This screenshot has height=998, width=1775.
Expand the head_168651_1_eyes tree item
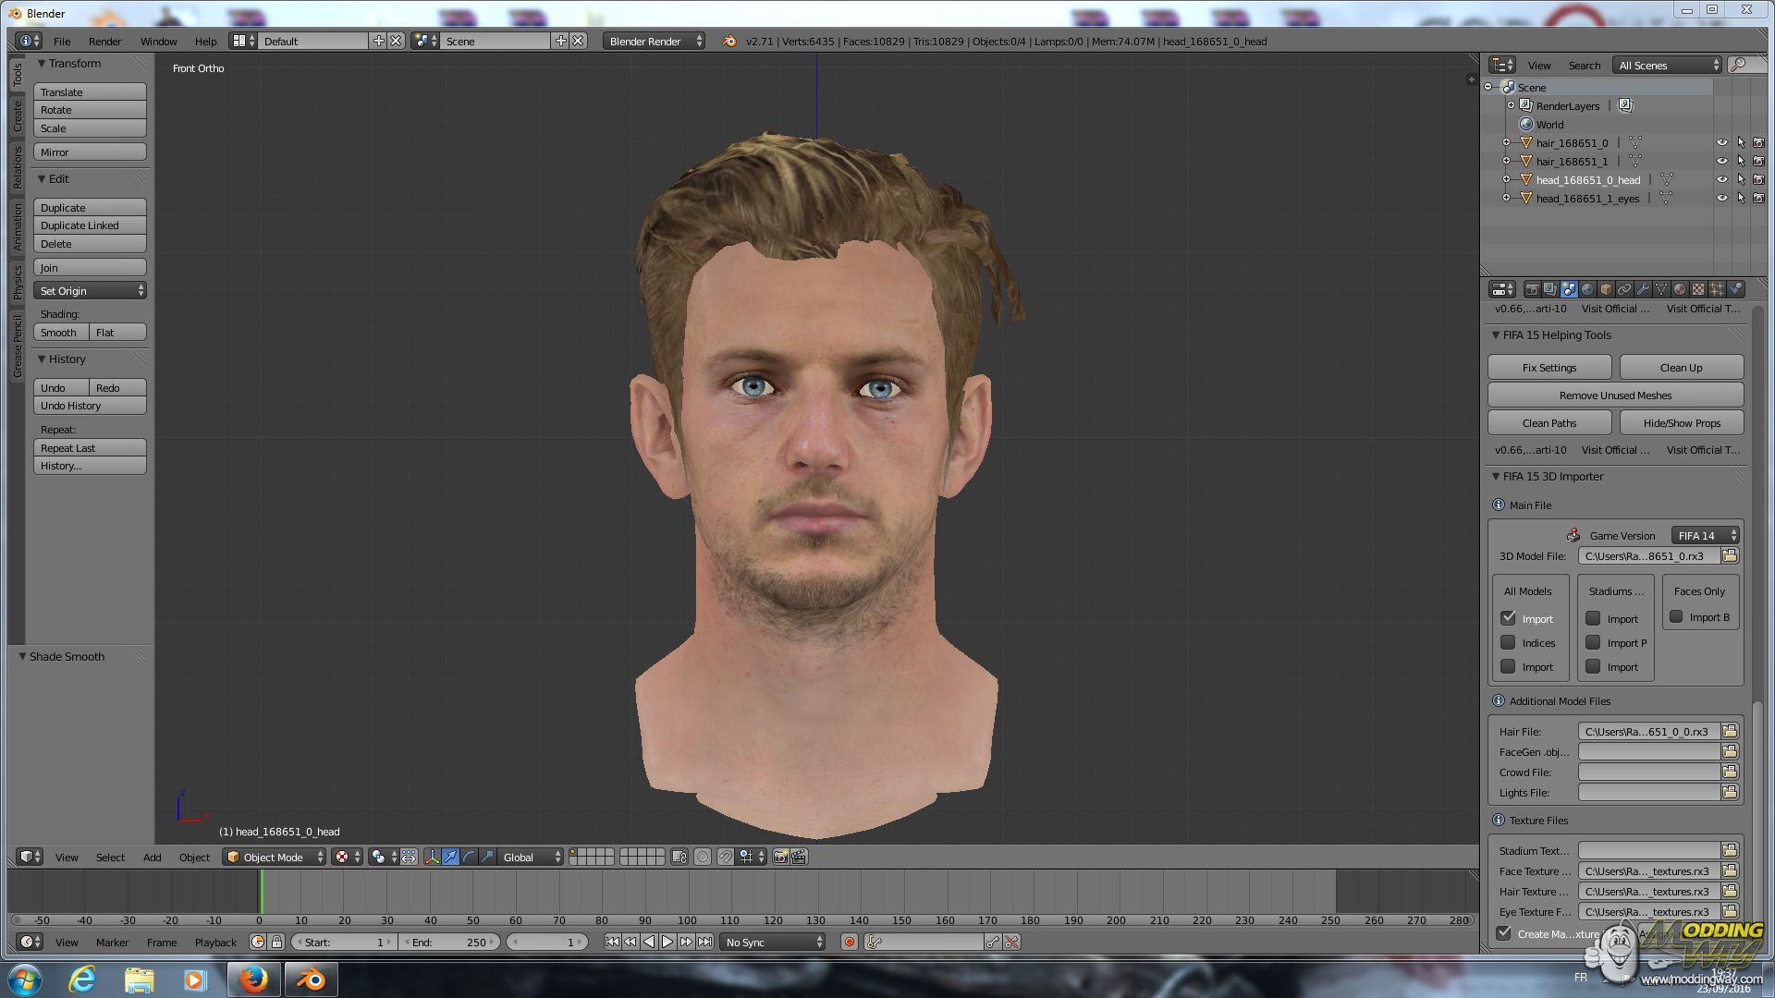(x=1506, y=198)
